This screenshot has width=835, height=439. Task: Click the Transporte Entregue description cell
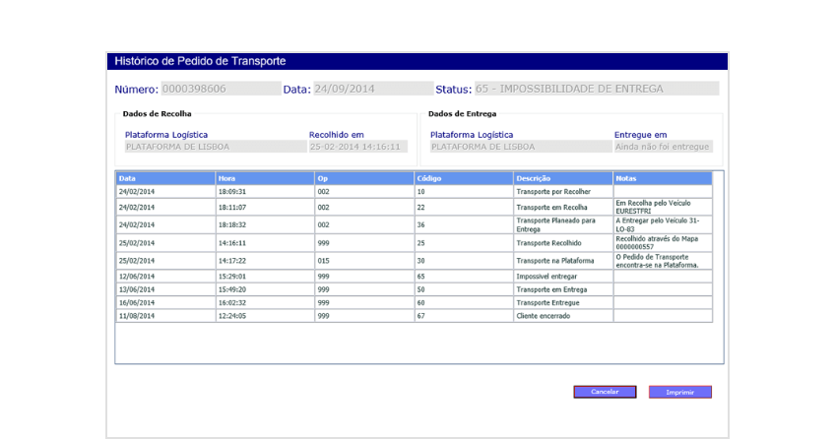(x=562, y=303)
